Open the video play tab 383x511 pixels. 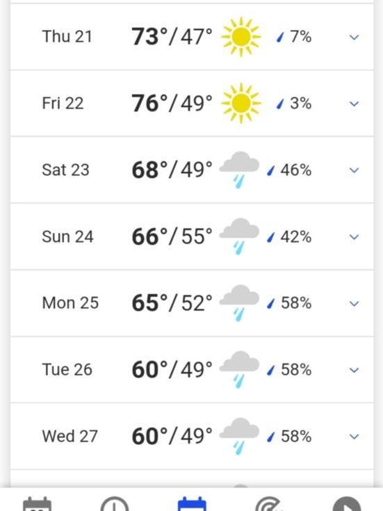pos(347,504)
